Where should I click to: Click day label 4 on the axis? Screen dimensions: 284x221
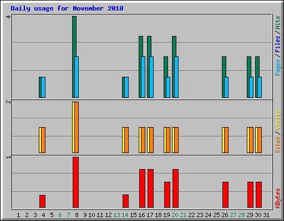coord(43,215)
